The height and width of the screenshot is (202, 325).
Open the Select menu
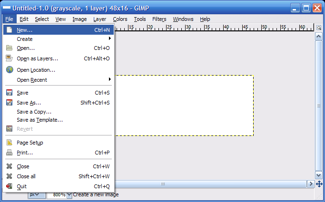pyautogui.click(x=42, y=19)
